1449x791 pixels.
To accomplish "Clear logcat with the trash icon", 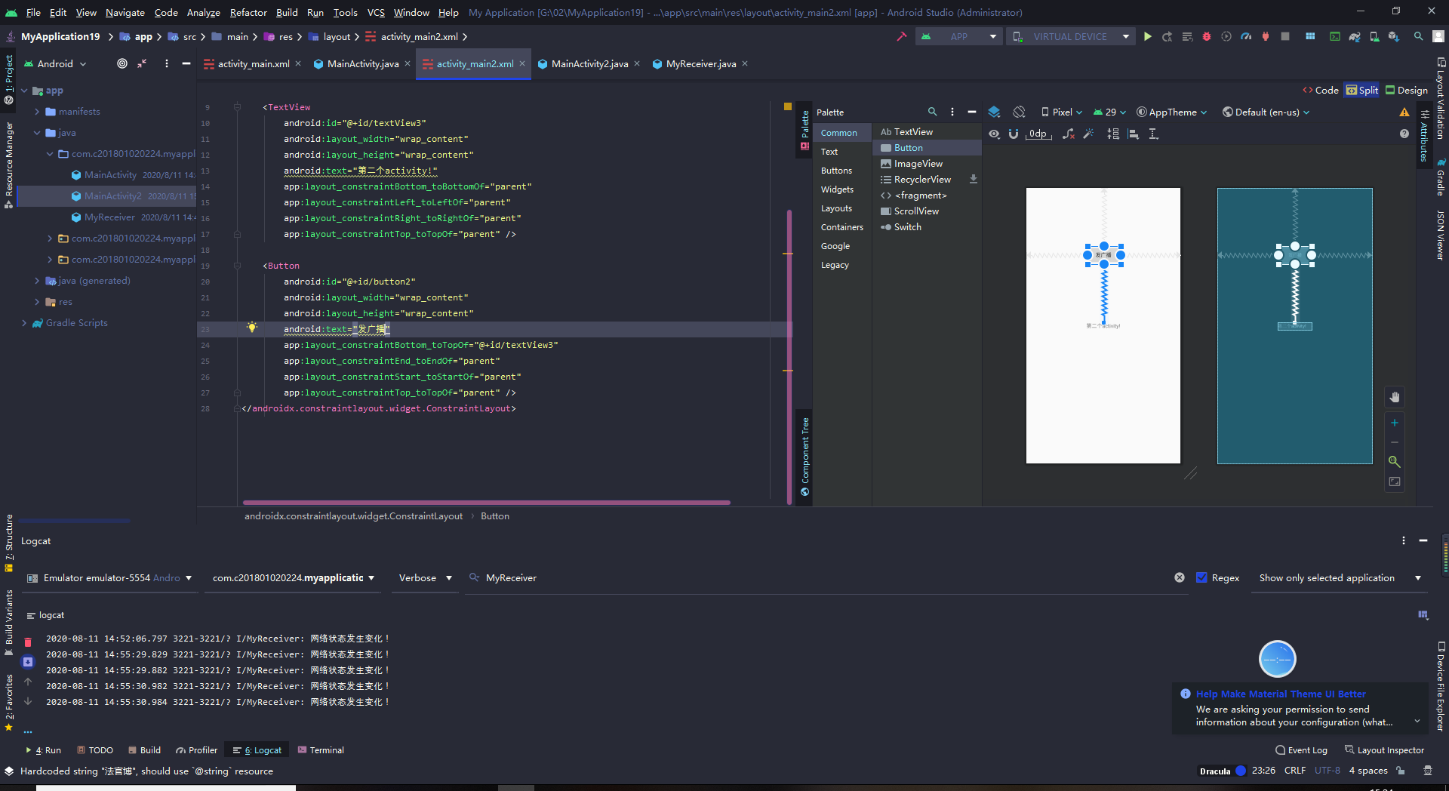I will 28,642.
